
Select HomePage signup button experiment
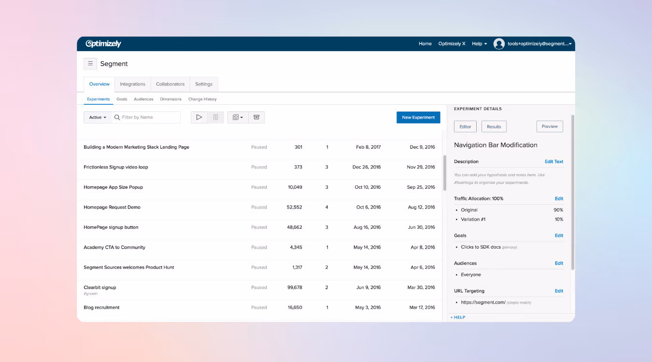point(111,227)
